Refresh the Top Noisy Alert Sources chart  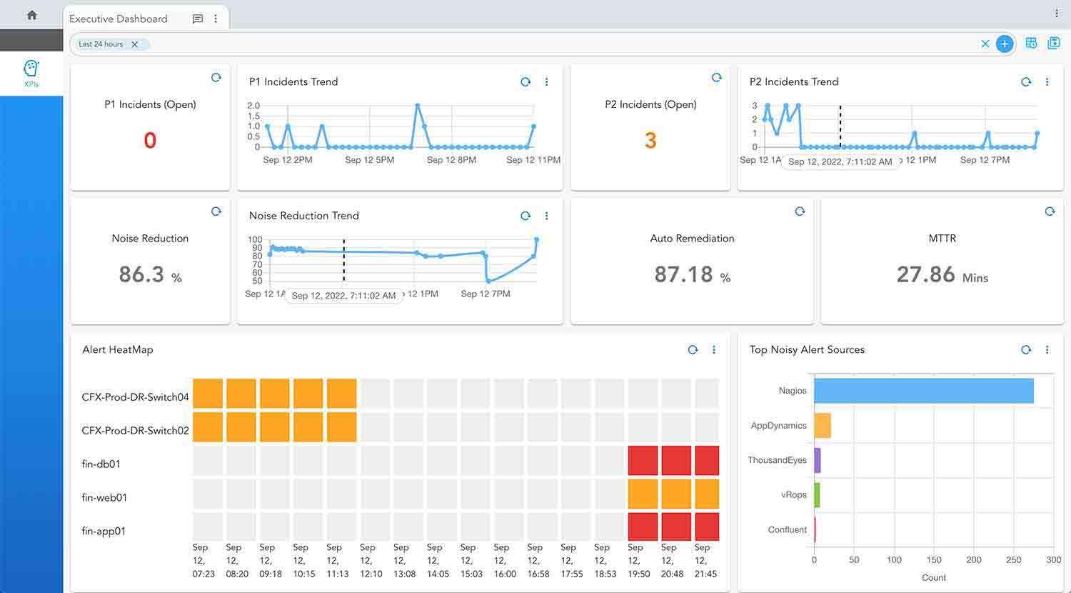[x=1026, y=349]
